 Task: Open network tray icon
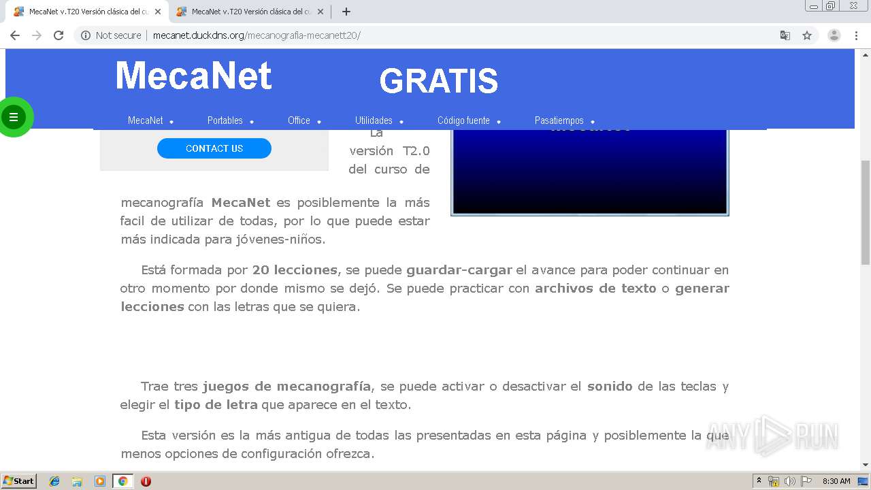tap(774, 481)
